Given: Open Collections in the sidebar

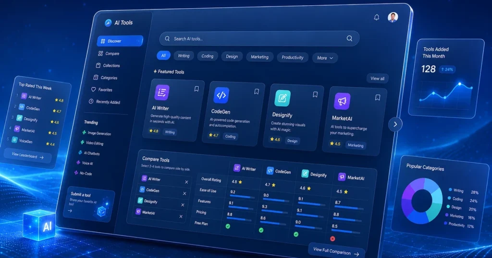Looking at the screenshot, I should (108, 65).
